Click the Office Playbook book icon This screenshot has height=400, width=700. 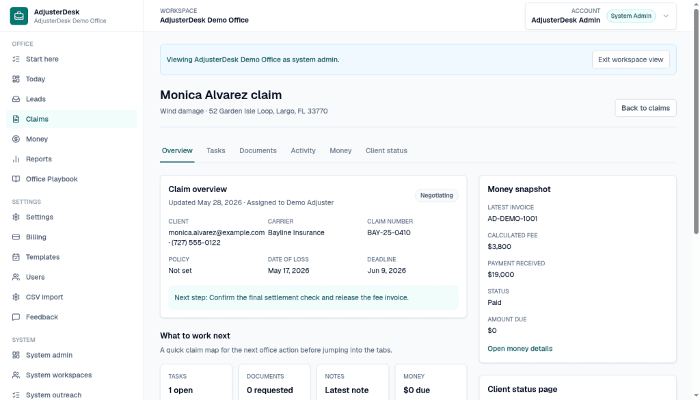pos(16,179)
